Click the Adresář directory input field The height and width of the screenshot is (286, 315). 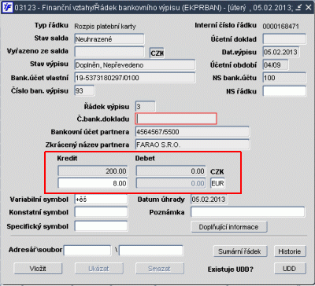tap(87, 251)
